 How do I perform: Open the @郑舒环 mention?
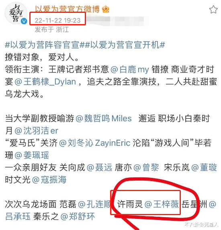pos(78,216)
